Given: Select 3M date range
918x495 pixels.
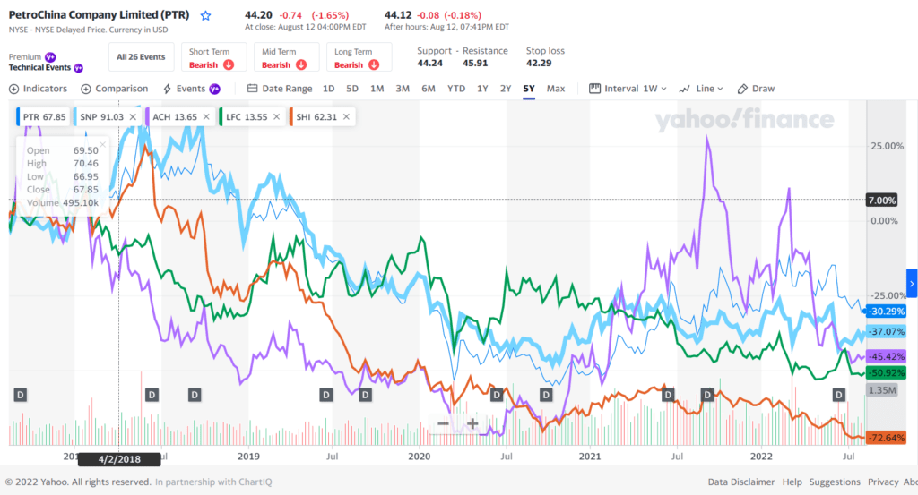Looking at the screenshot, I should tap(403, 89).
